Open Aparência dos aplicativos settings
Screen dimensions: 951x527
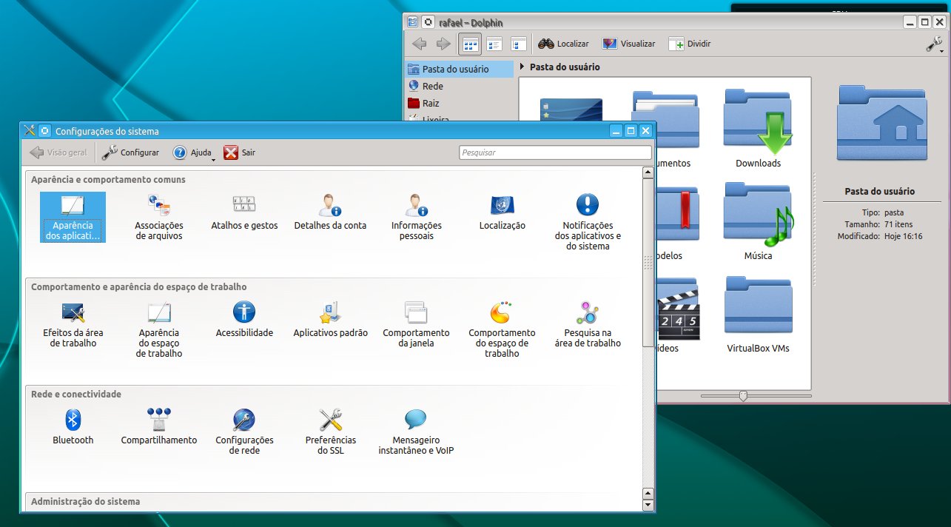[73, 218]
